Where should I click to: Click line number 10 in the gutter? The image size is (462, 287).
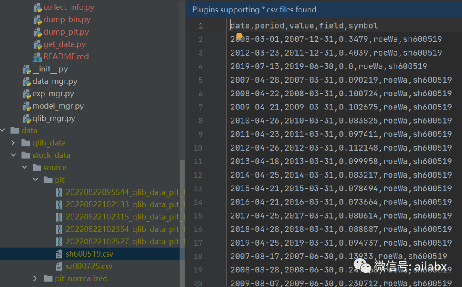coord(198,148)
